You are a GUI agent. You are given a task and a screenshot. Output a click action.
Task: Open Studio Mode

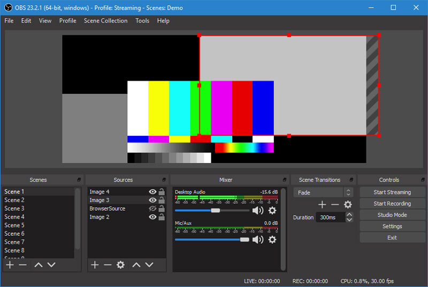[x=392, y=215]
